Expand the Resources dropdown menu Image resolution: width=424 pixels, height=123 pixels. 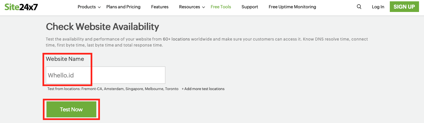[192, 7]
